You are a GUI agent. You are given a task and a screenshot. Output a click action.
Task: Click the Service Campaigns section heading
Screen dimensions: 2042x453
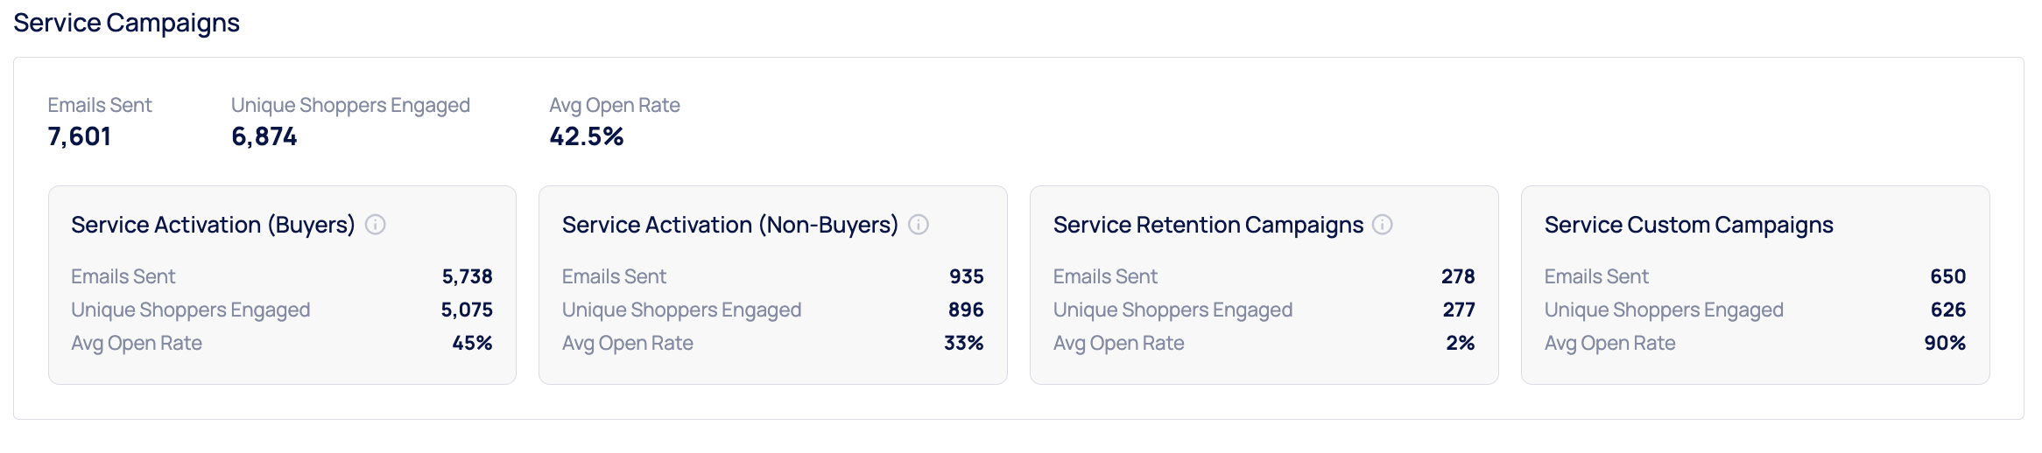pyautogui.click(x=126, y=23)
